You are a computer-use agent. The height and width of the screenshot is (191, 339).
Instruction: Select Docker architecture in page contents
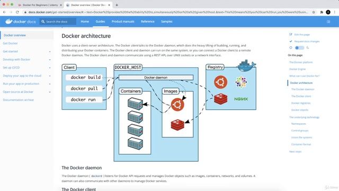[x=301, y=83]
